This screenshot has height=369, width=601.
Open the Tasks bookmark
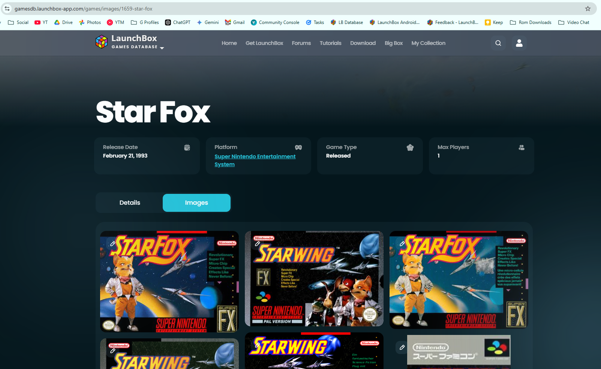click(315, 22)
